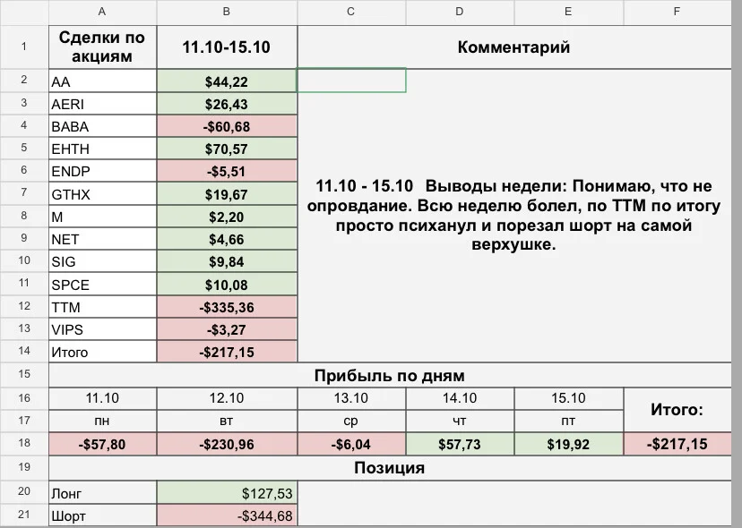Click the BABA ticker cell
742x528 pixels.
click(x=102, y=126)
